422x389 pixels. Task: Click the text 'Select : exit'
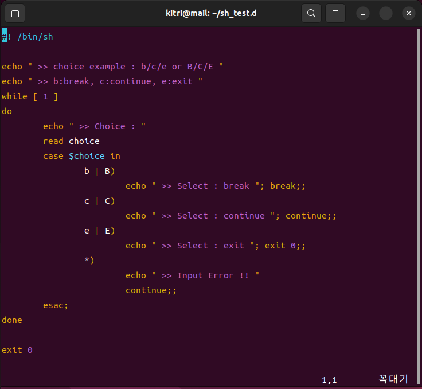click(x=210, y=246)
